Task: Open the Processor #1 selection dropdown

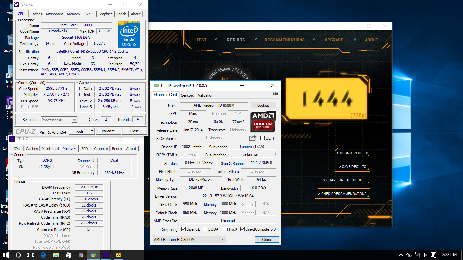Action: pos(59,120)
